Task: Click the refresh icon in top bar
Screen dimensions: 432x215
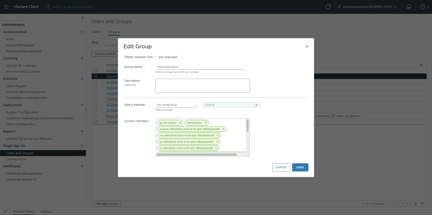Action: point(328,7)
